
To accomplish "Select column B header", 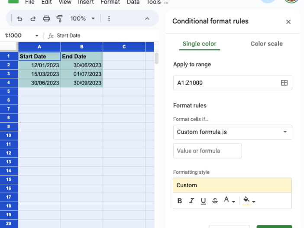I will pyautogui.click(x=81, y=47).
